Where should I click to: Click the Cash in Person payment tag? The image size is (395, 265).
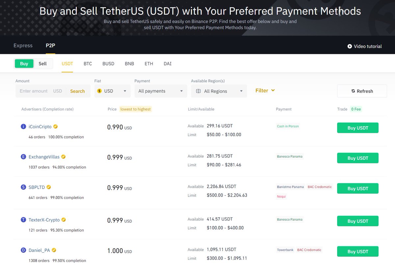288,126
